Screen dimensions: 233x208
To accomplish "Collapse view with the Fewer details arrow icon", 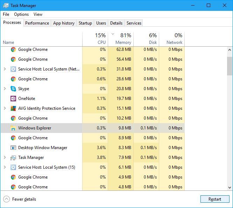I will click(x=6, y=199).
